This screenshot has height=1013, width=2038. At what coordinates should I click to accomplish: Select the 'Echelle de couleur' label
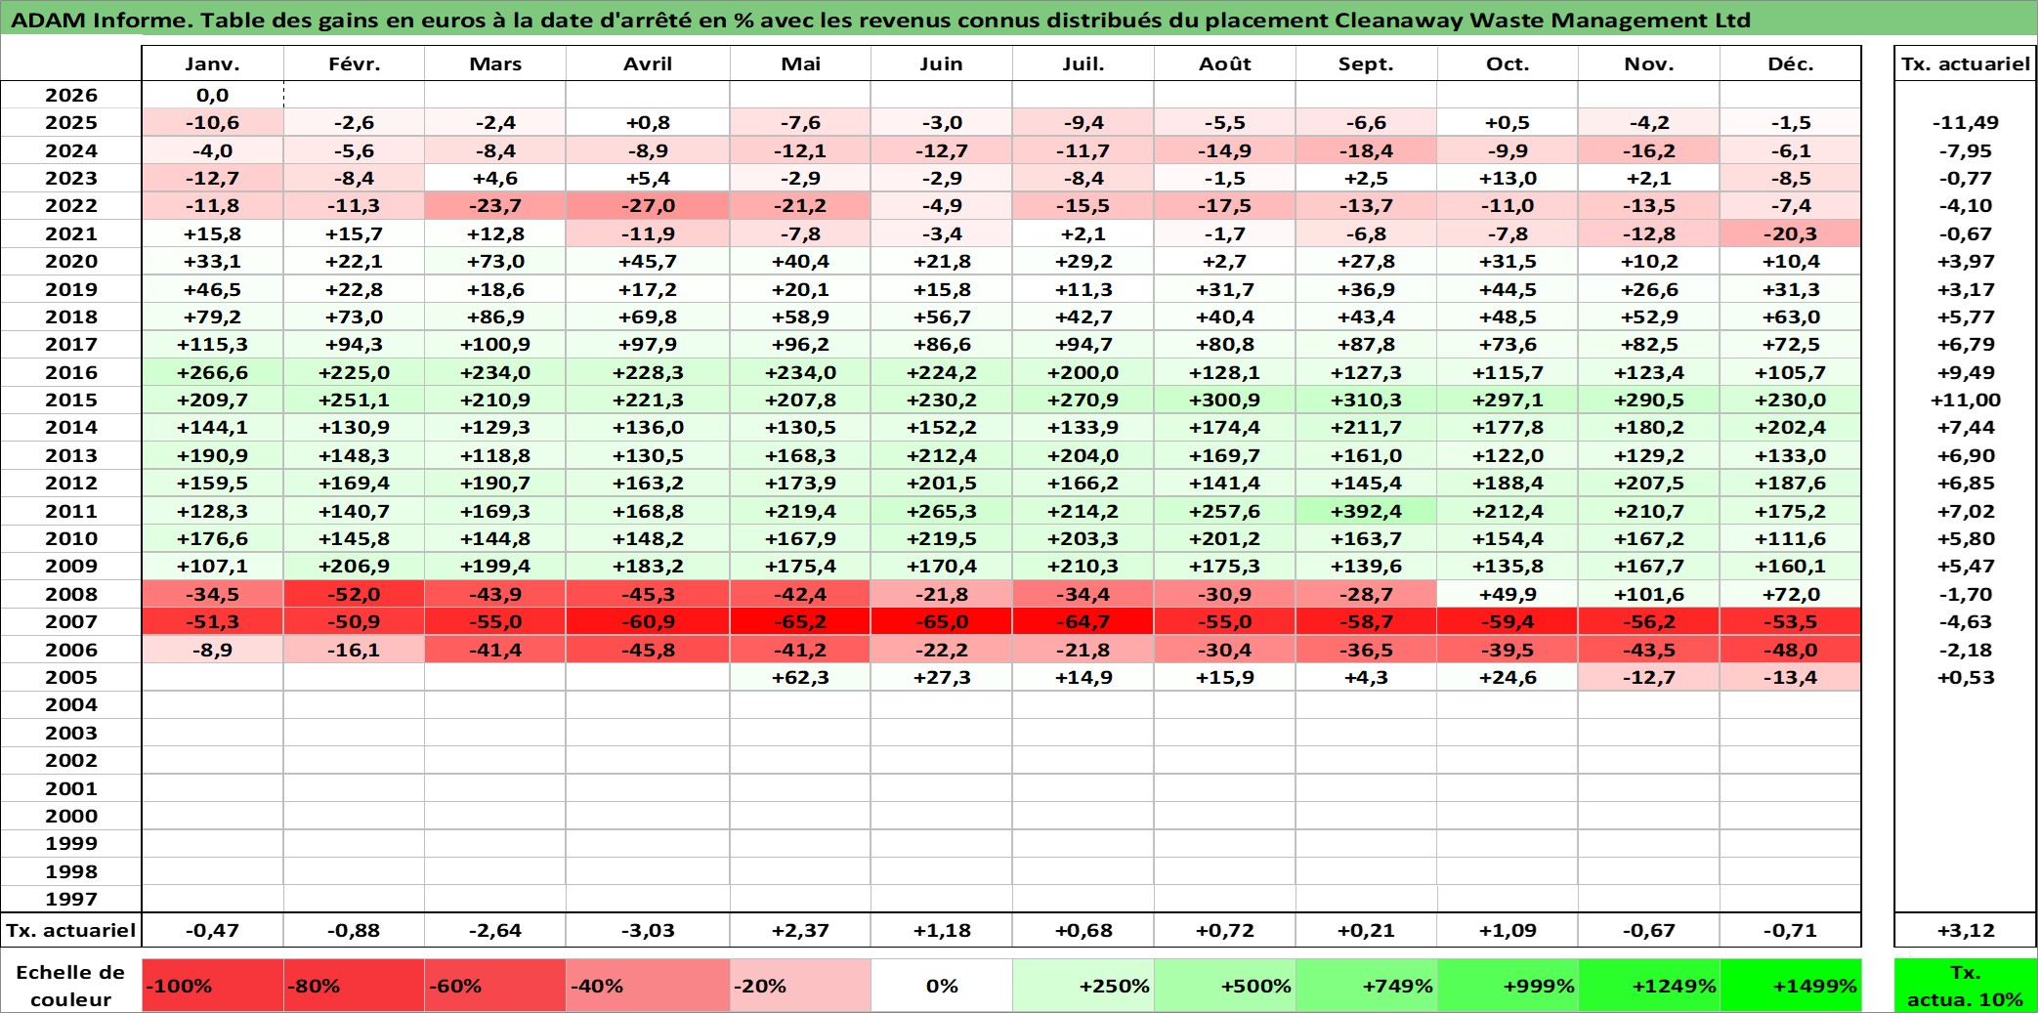pyautogui.click(x=71, y=986)
